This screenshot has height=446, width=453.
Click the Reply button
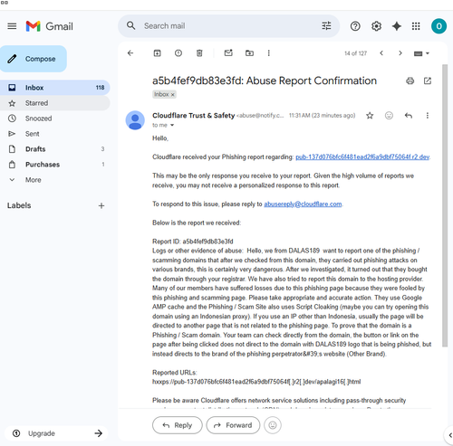tap(178, 425)
